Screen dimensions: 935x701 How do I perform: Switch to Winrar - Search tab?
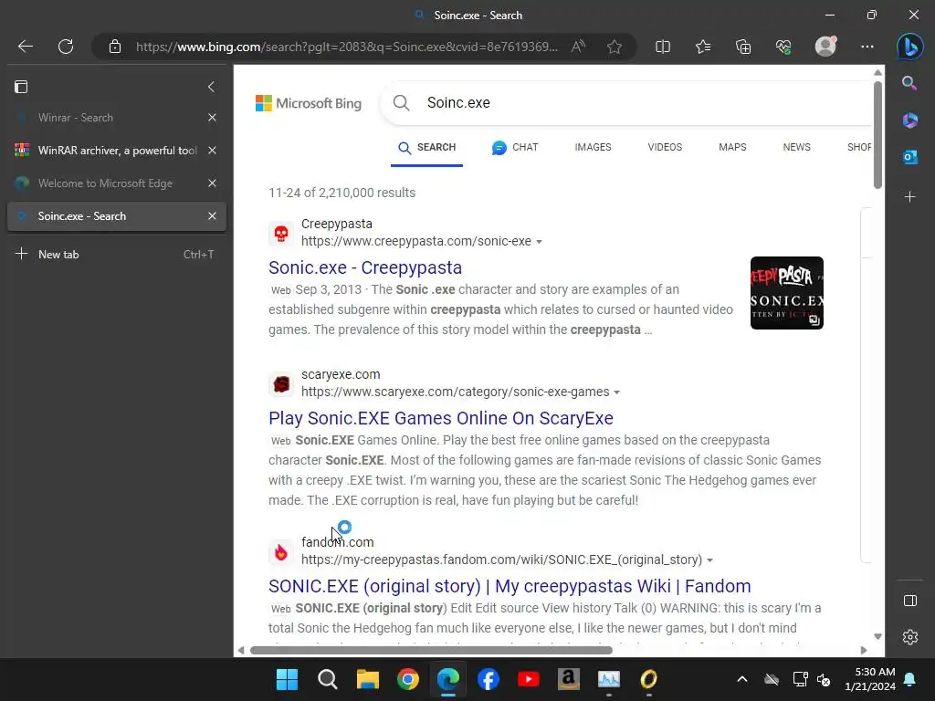(108, 118)
